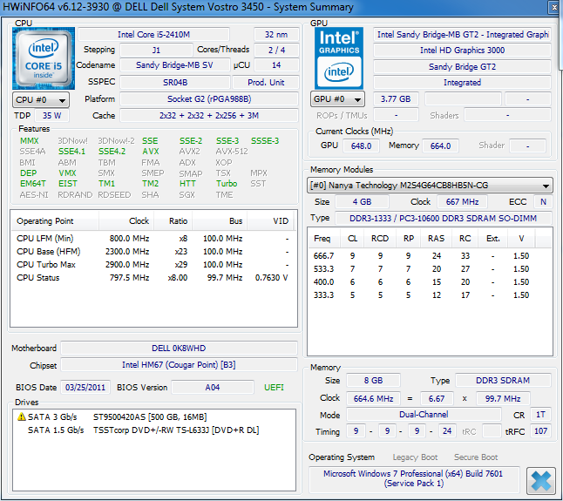The image size is (563, 501).
Task: Click the cache 2x32 + 2x32 + 2x256 + 3M field
Action: (209, 116)
